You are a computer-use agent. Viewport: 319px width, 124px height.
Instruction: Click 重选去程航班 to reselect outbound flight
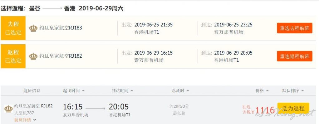click(295, 28)
